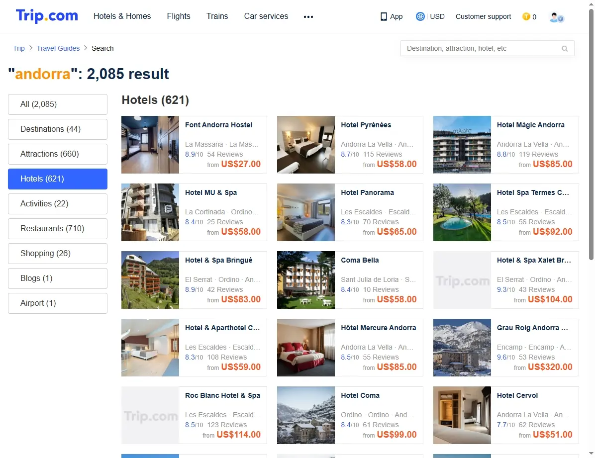The height and width of the screenshot is (458, 595).
Task: Click Hotel Cervol title
Action: click(517, 395)
